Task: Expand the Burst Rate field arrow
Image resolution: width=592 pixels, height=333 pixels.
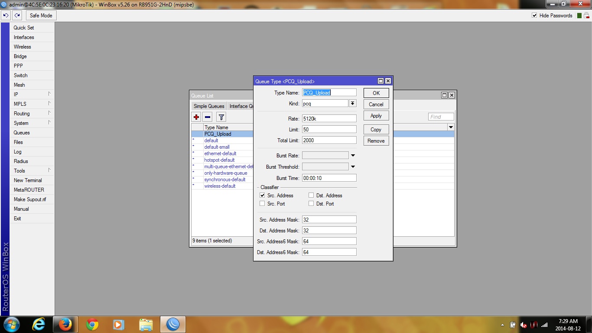Action: click(353, 156)
